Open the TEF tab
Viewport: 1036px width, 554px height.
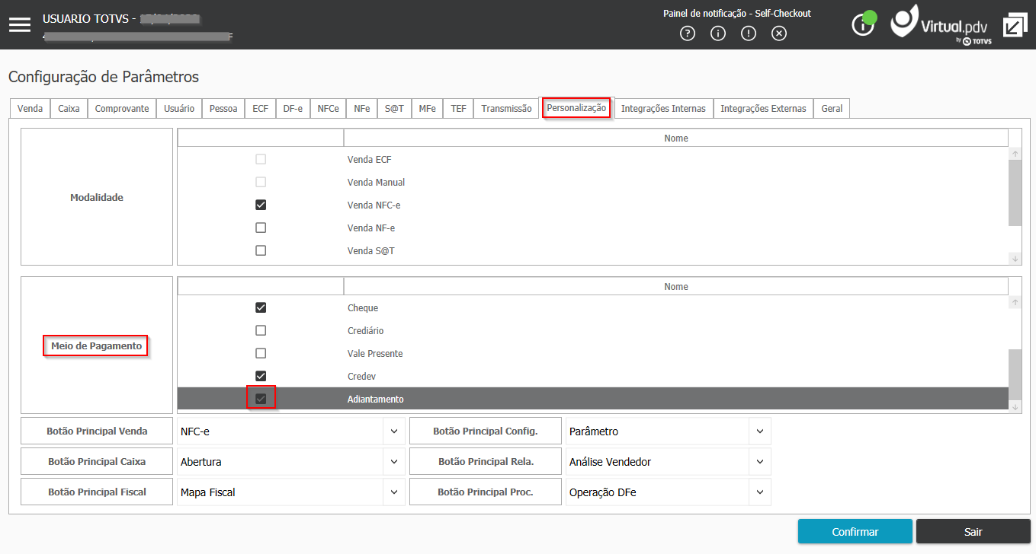click(458, 109)
